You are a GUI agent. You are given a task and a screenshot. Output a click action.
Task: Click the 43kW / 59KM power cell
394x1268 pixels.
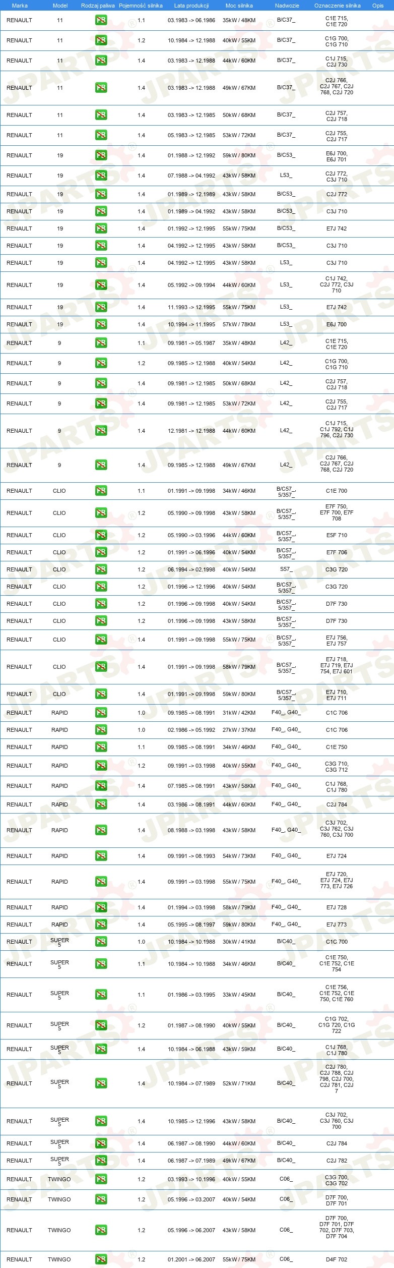(239, 1049)
